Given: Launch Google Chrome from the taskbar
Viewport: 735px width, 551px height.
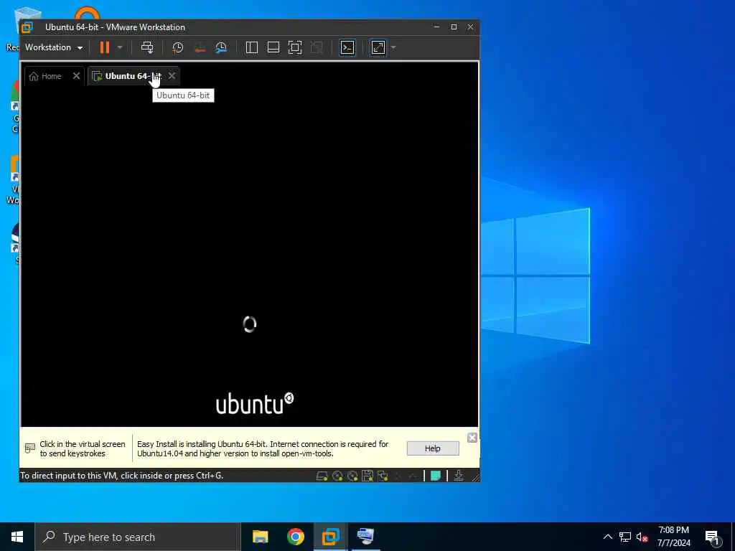Looking at the screenshot, I should [295, 537].
